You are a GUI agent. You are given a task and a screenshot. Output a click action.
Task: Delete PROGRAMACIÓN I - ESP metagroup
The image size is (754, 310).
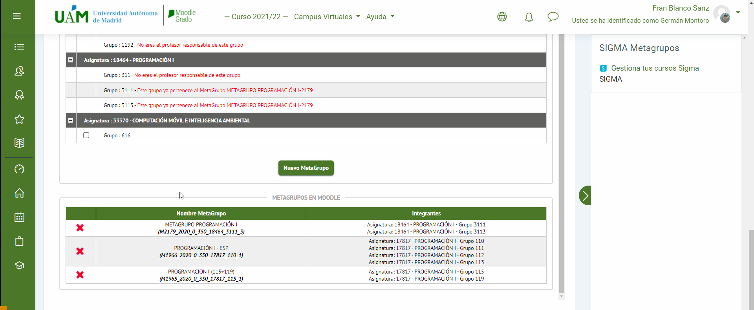(80, 251)
